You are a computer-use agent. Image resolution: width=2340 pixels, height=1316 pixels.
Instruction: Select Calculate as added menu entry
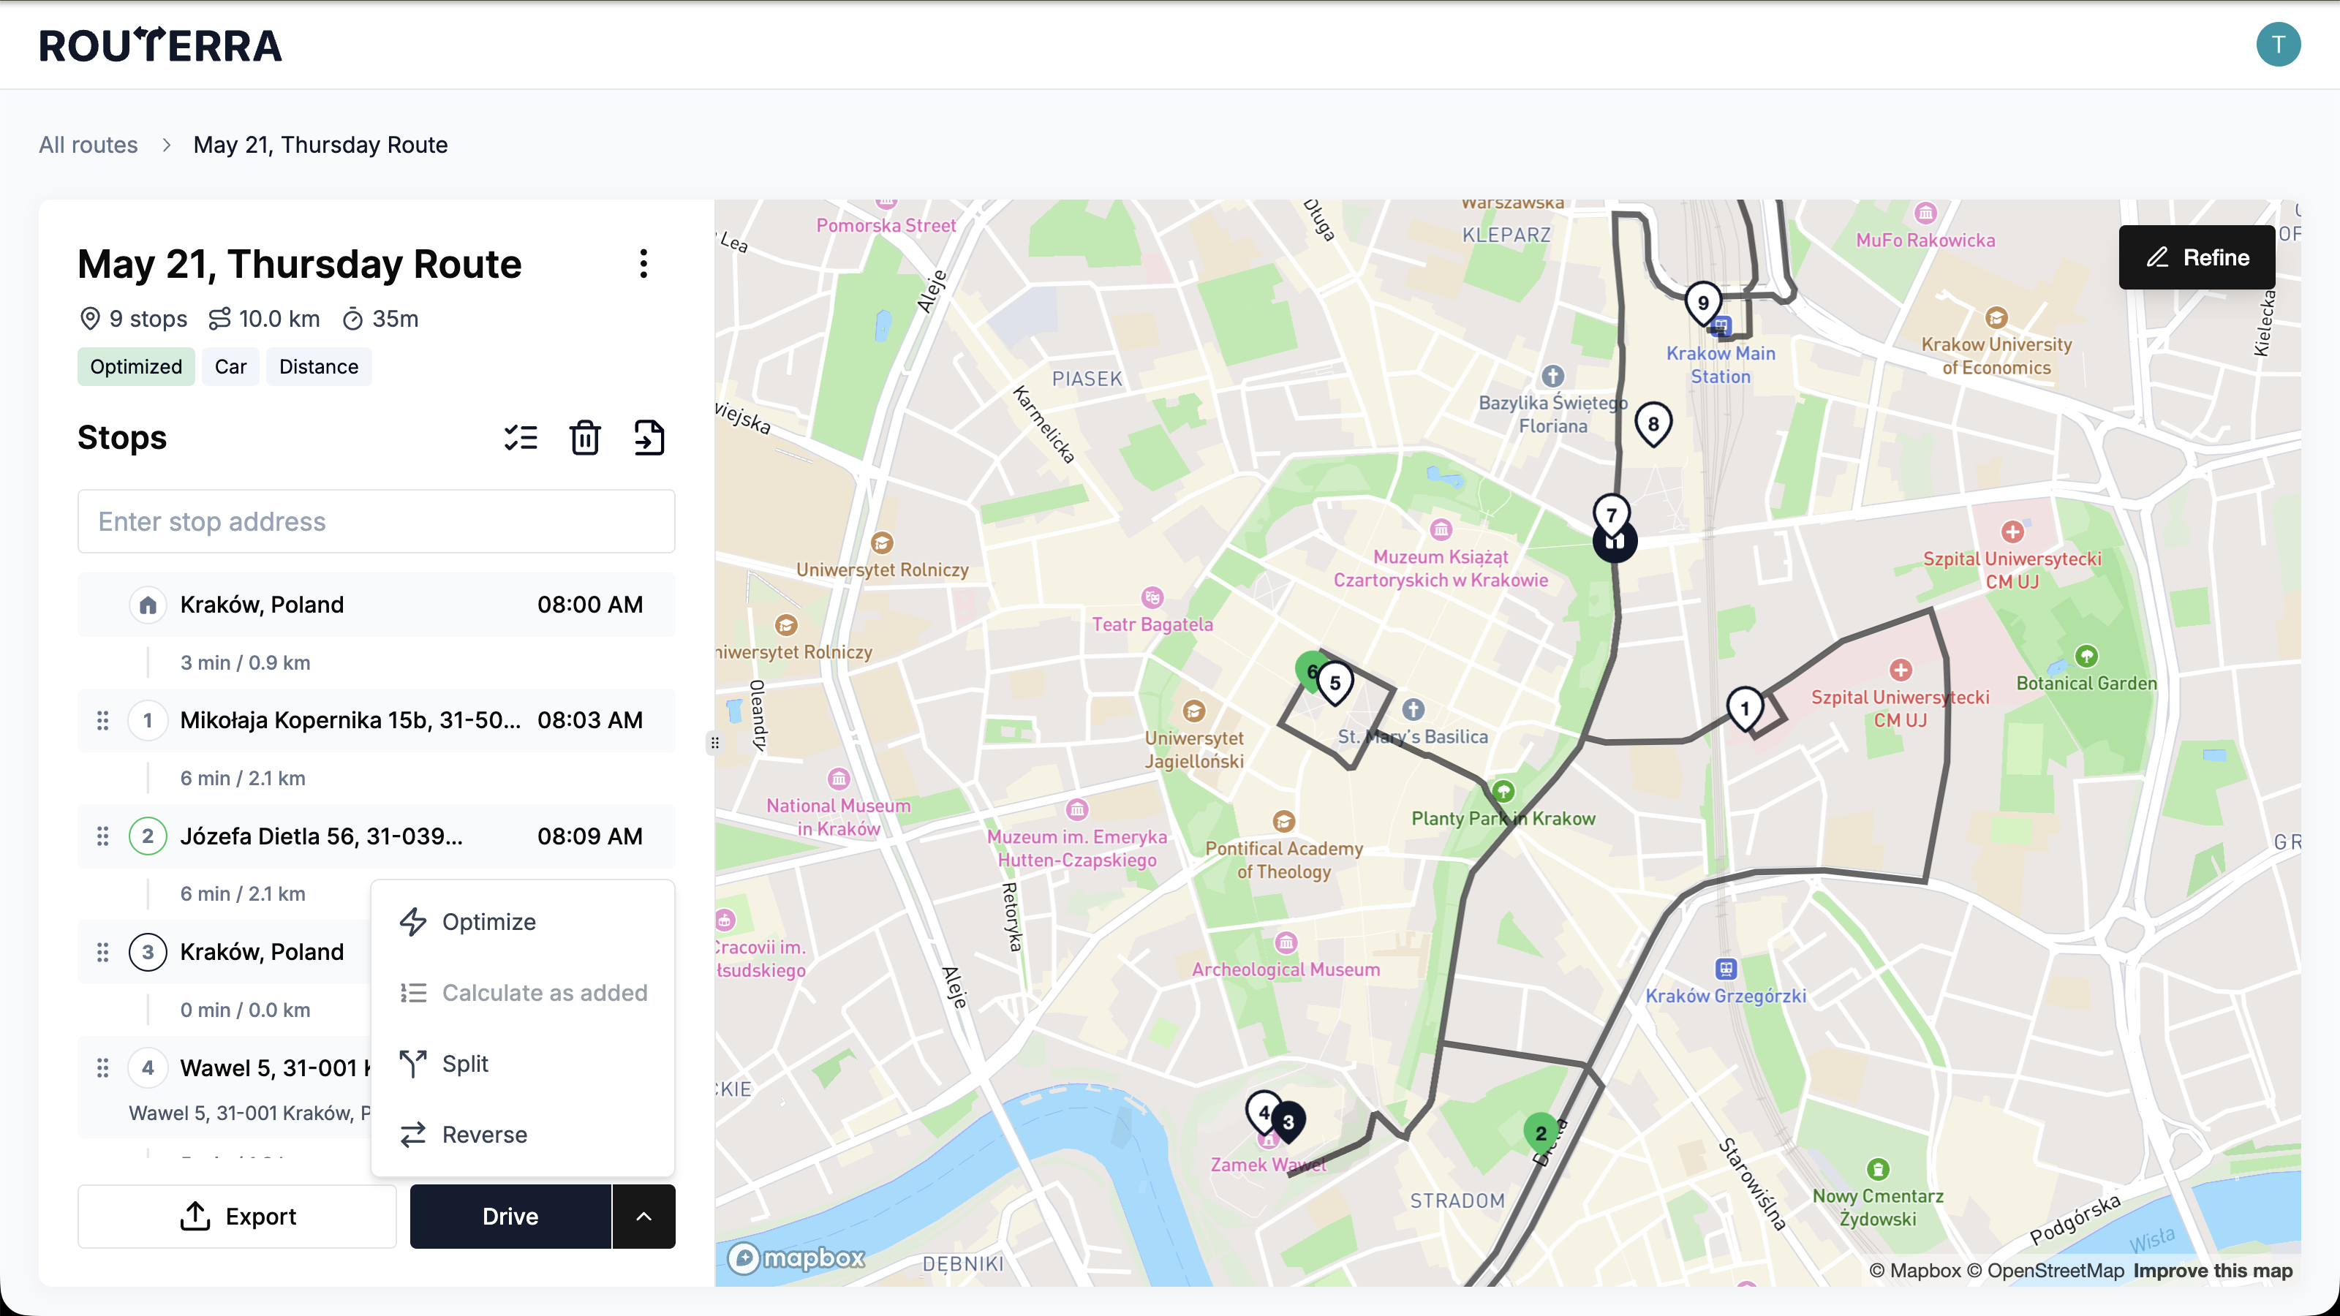click(522, 993)
